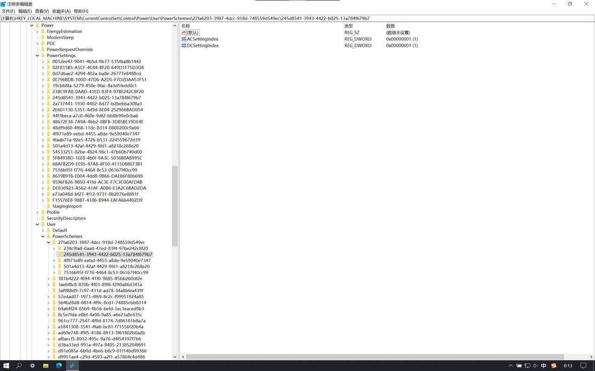Click the DCSettingIndex DWORD value icon
Image resolution: width=595 pixels, height=371 pixels.
pos(184,45)
